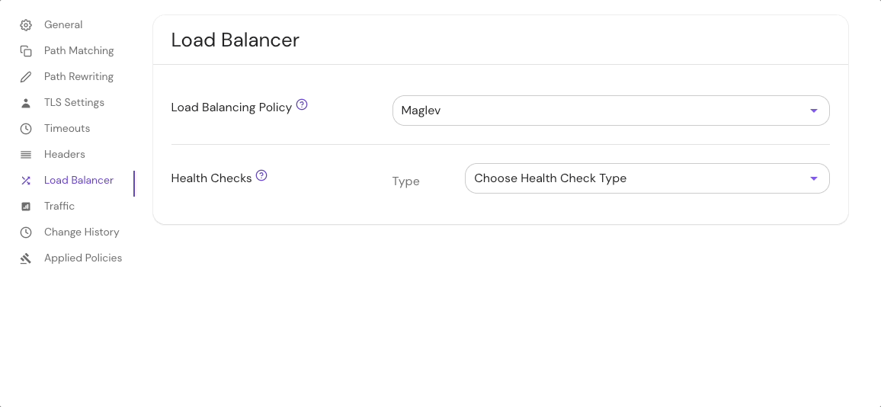
Task: Click the Load Balancer shuffle icon
Action: (x=26, y=181)
